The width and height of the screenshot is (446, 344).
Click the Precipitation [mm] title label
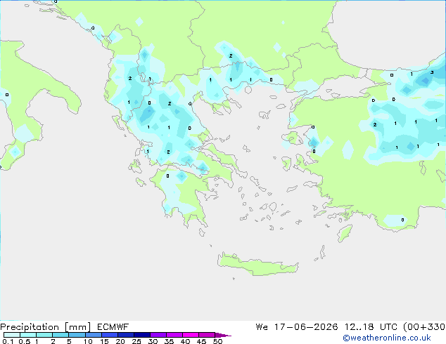click(x=45, y=327)
